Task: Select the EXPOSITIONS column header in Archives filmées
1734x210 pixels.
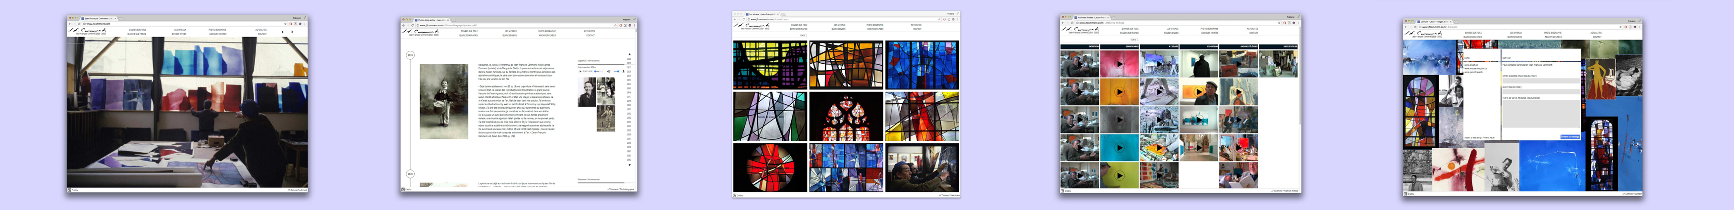Action: tap(1199, 46)
